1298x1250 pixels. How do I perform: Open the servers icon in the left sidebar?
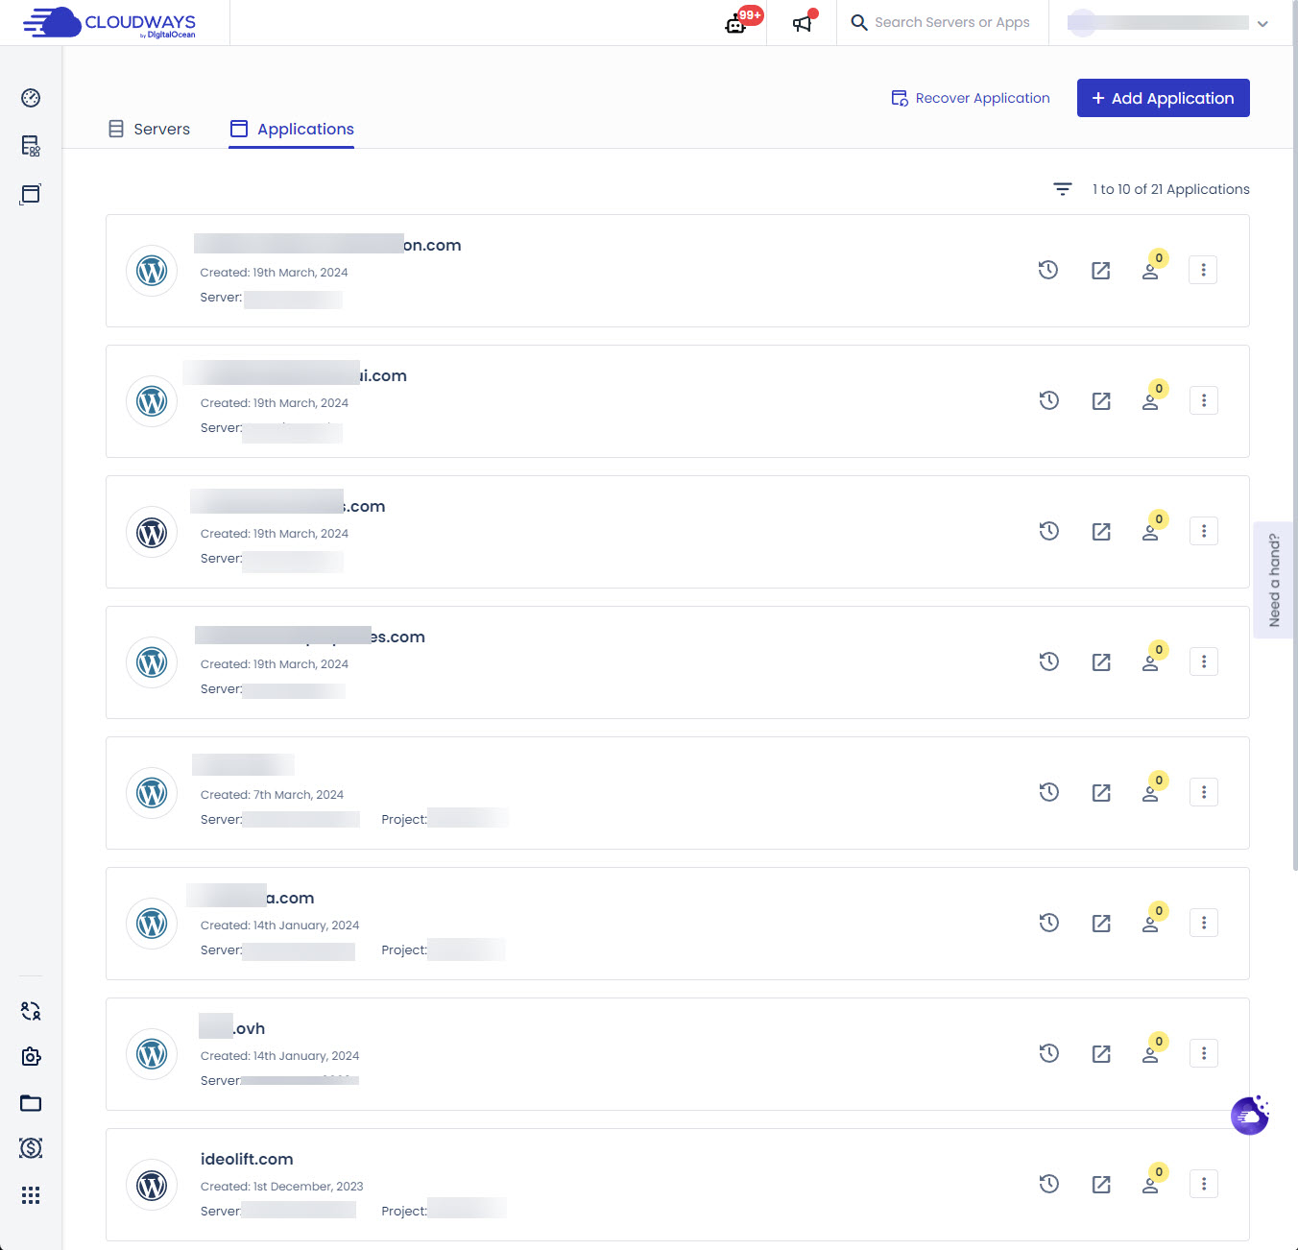[31, 146]
